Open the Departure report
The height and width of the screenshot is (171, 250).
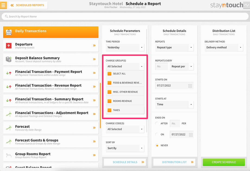tap(51, 46)
